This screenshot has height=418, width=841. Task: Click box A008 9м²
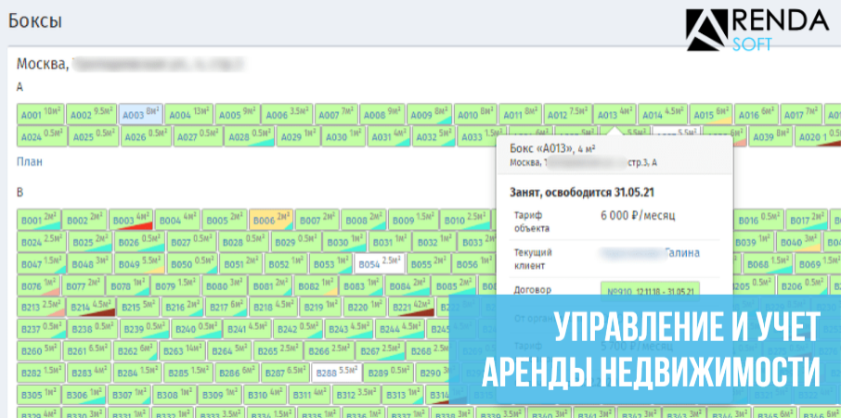(x=382, y=114)
